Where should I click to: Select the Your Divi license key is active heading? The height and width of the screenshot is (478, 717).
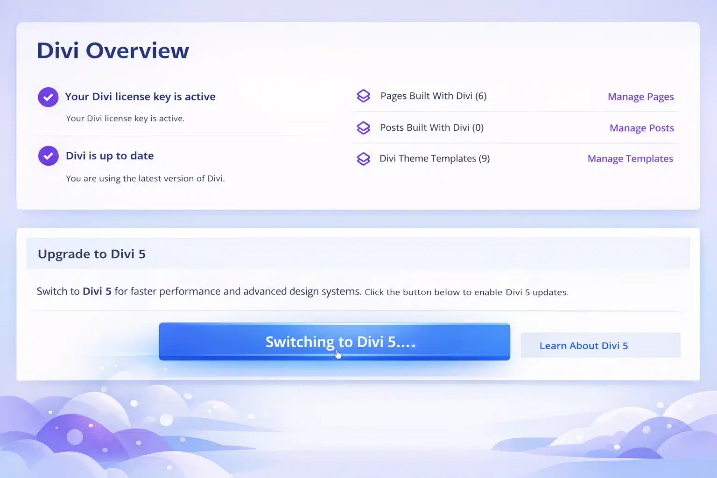(141, 97)
